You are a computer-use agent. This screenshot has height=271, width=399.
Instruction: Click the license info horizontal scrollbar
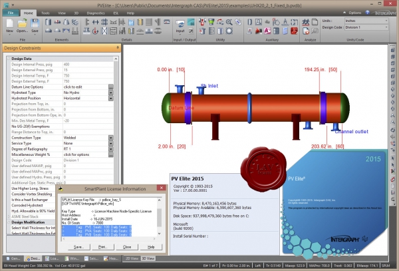(x=109, y=238)
